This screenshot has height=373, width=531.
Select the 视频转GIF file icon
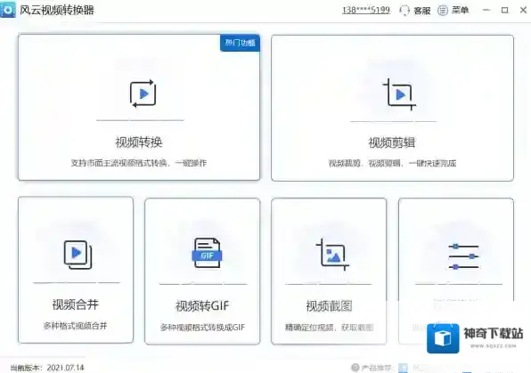(207, 253)
